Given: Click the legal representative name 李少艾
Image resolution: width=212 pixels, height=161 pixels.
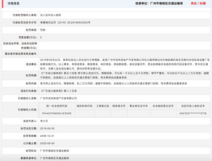Looking at the screenshot, I should pos(44,121).
